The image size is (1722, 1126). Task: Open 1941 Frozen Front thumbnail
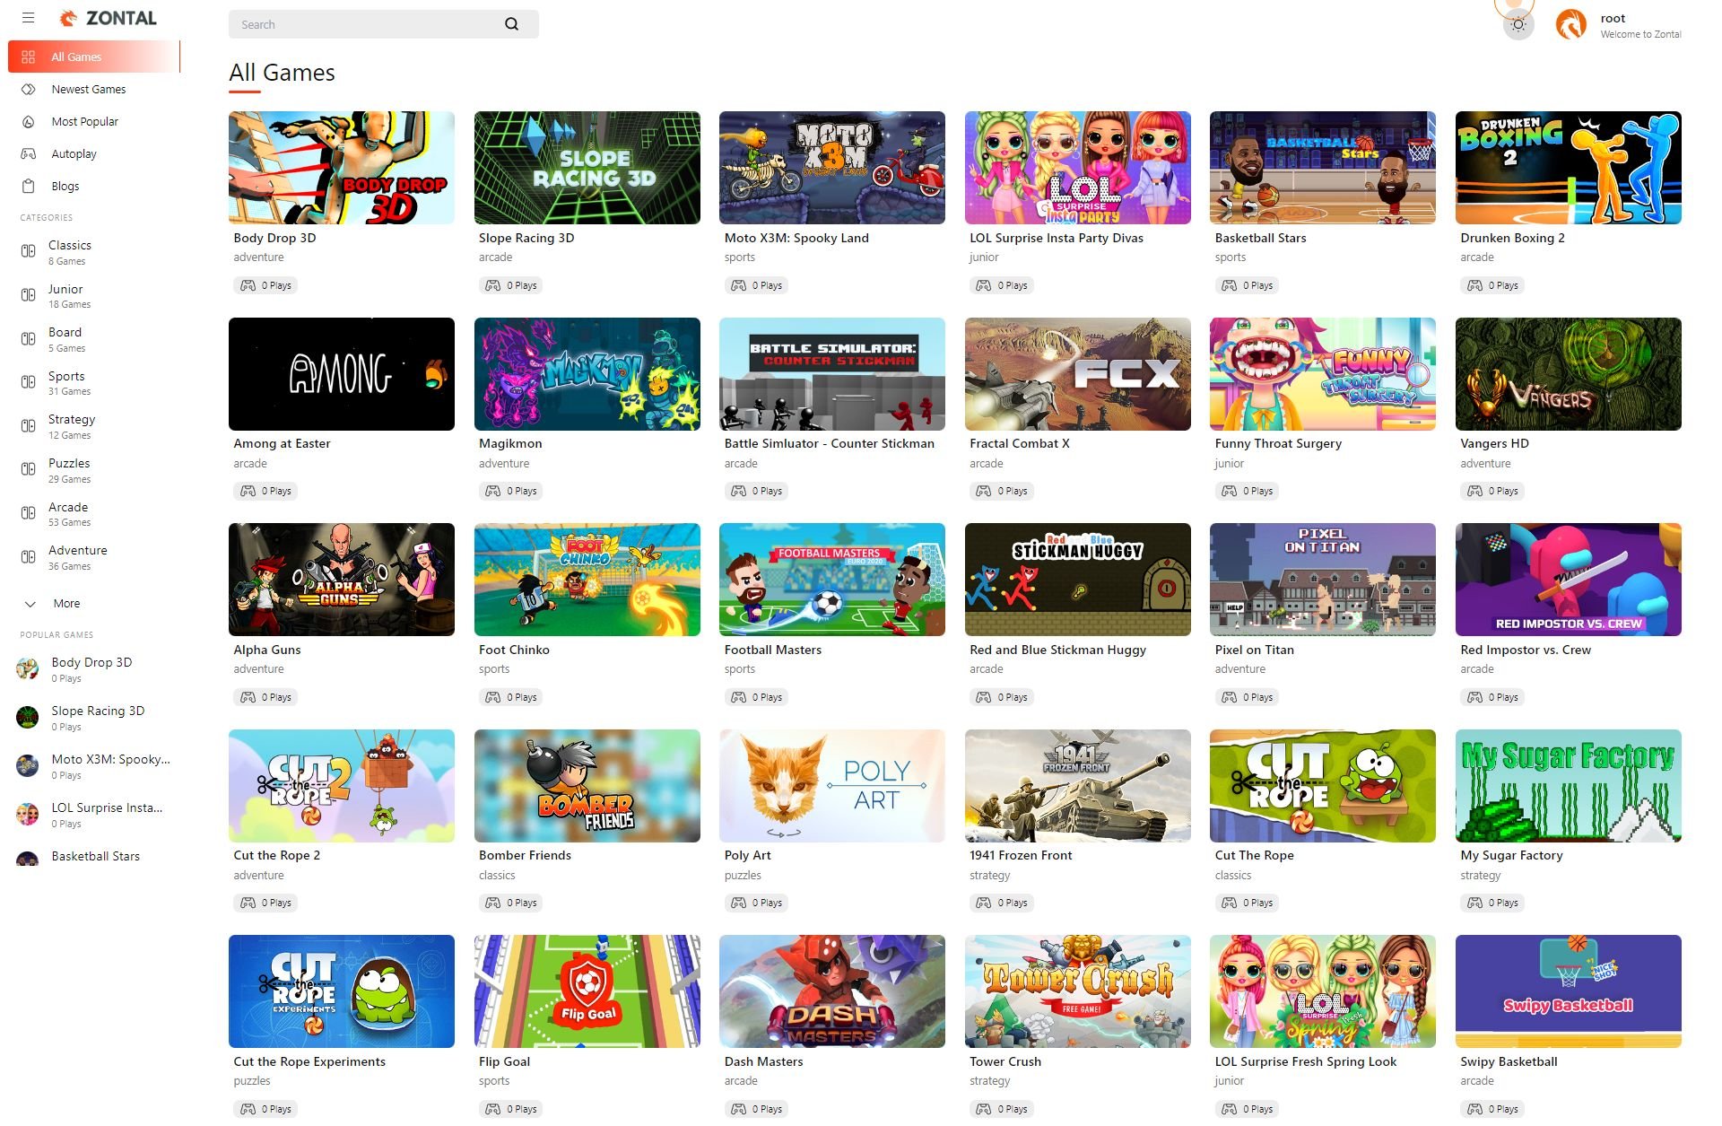1078,786
